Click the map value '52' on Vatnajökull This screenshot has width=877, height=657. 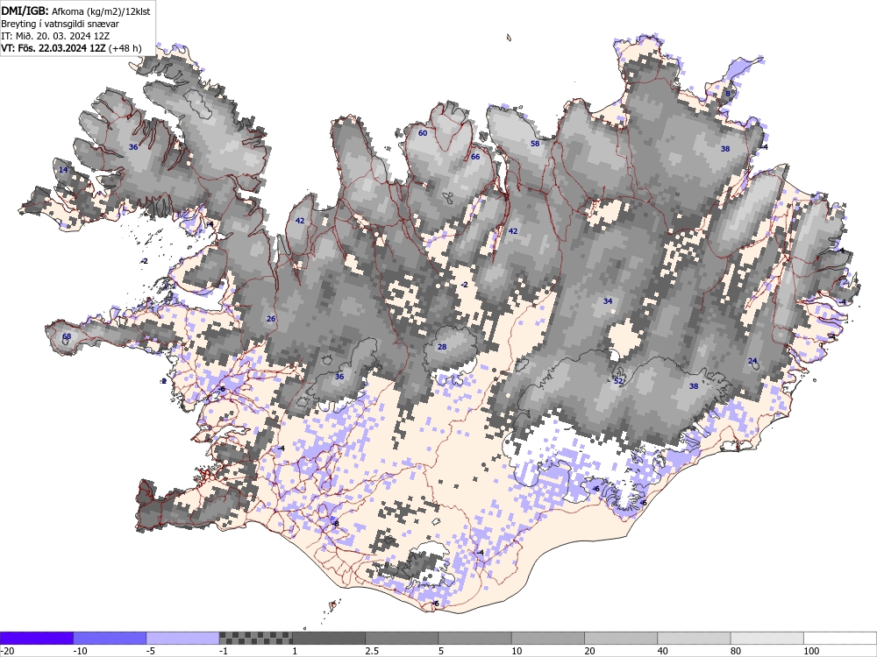(618, 381)
